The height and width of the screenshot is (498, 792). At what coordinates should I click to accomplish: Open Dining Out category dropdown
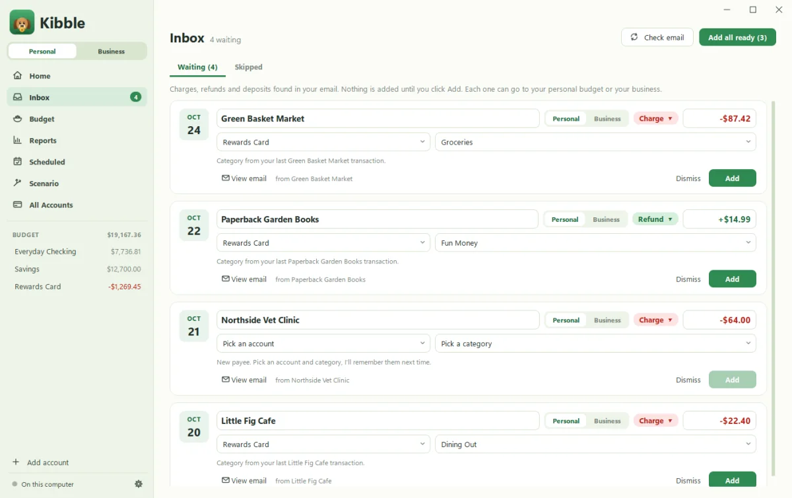pyautogui.click(x=595, y=445)
